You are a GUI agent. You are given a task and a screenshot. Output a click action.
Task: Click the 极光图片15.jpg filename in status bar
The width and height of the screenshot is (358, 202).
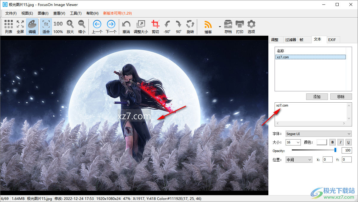coord(40,198)
